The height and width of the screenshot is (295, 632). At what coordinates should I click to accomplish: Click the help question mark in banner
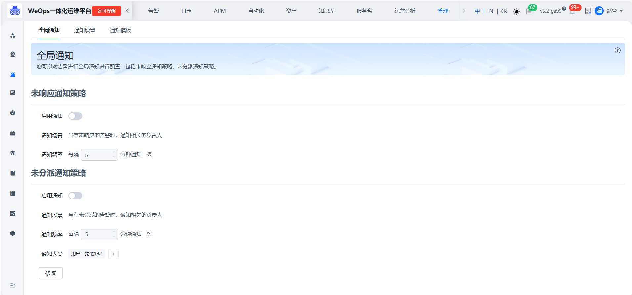(617, 50)
